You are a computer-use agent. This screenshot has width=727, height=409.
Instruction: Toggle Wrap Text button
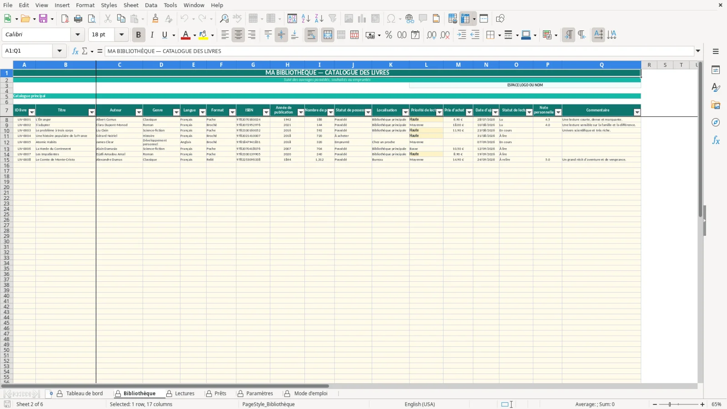[x=311, y=35]
